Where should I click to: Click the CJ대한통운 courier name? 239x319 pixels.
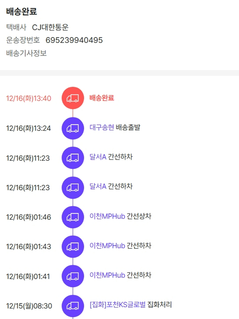click(x=50, y=27)
